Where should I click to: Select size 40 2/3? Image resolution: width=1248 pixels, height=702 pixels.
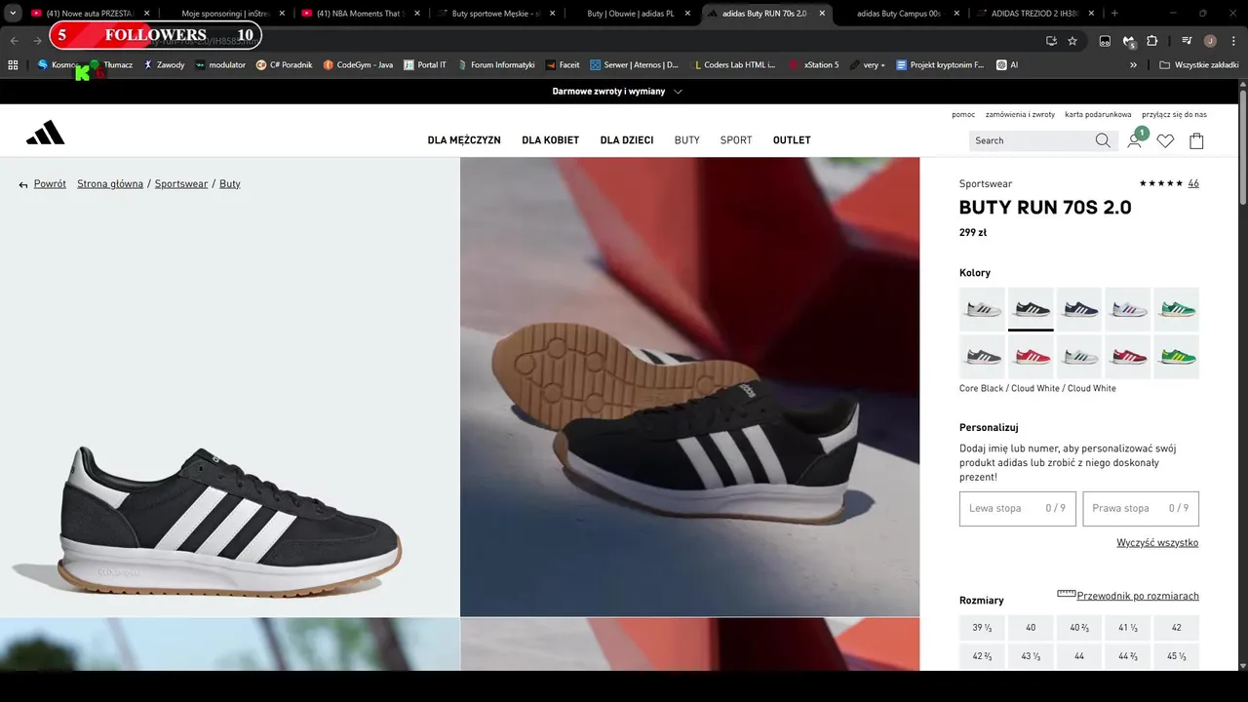tap(1079, 628)
